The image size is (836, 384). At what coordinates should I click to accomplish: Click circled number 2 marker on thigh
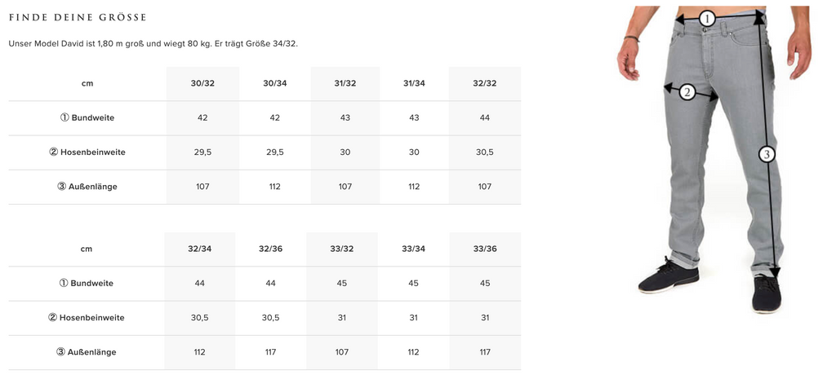pos(687,93)
